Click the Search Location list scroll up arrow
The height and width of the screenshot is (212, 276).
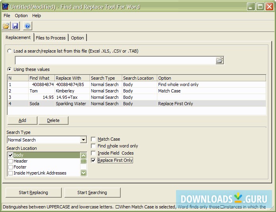[83, 155]
